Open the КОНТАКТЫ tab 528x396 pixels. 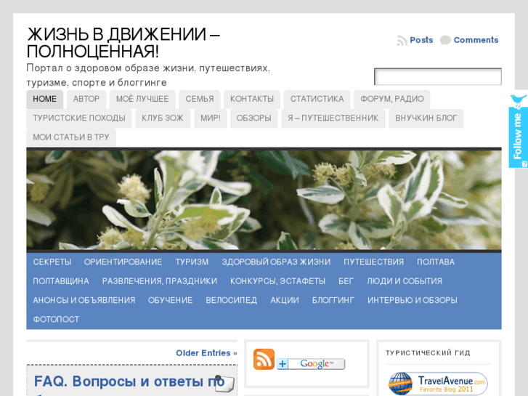[x=252, y=99]
